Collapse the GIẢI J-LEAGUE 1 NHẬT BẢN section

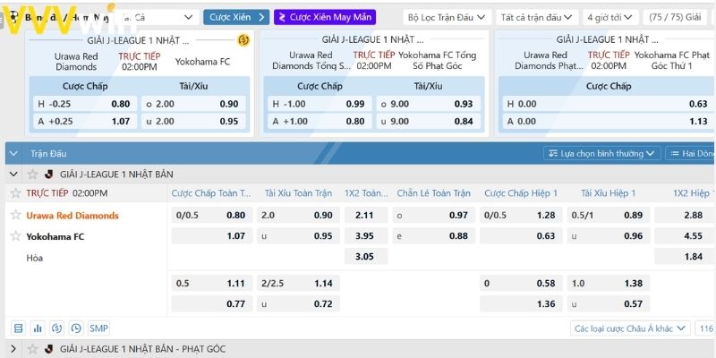pyautogui.click(x=13, y=174)
